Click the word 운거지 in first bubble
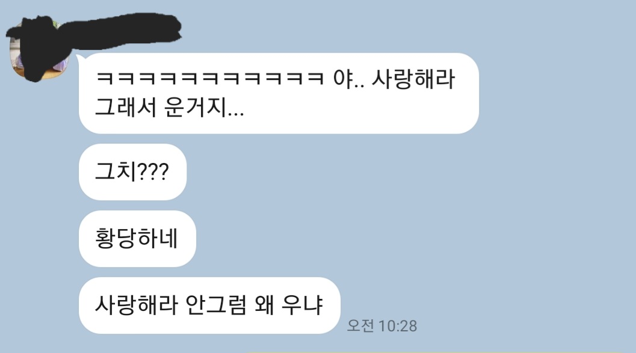636x353 pixels. click(x=195, y=108)
